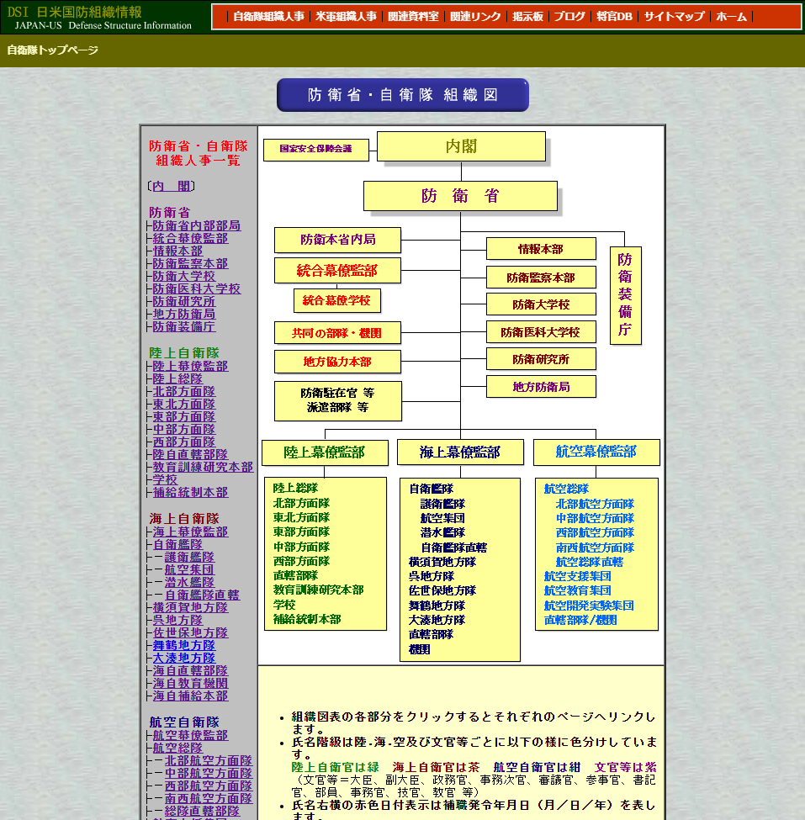Select the 防衛省 box in chart

point(460,196)
